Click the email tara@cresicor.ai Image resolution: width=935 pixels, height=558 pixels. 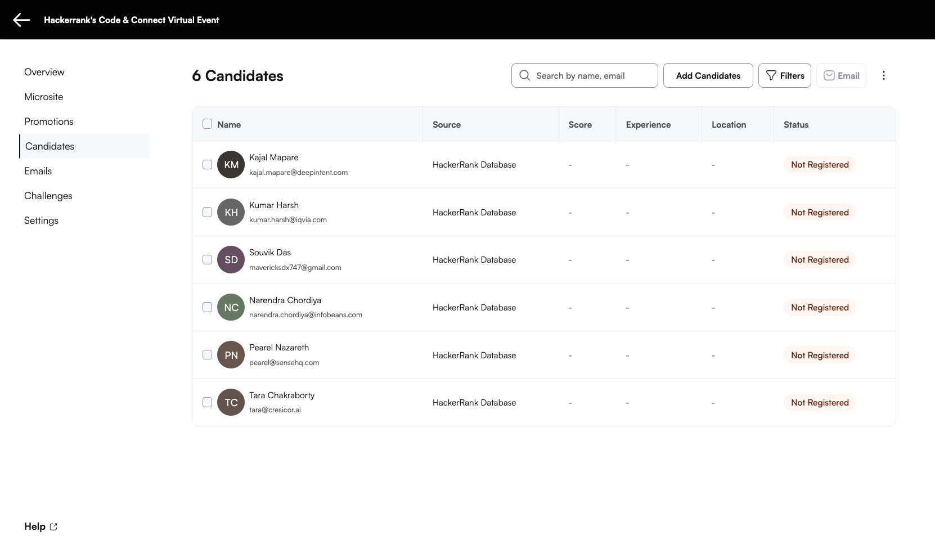275,409
